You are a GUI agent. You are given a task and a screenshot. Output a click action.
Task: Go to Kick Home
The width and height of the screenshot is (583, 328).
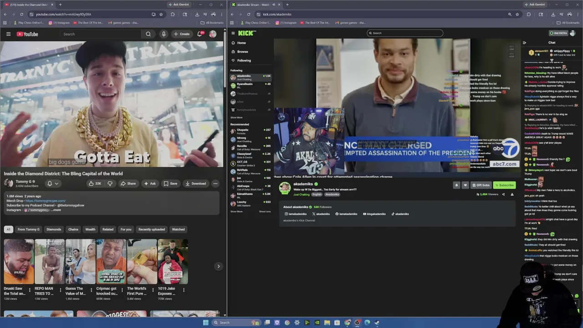241,43
